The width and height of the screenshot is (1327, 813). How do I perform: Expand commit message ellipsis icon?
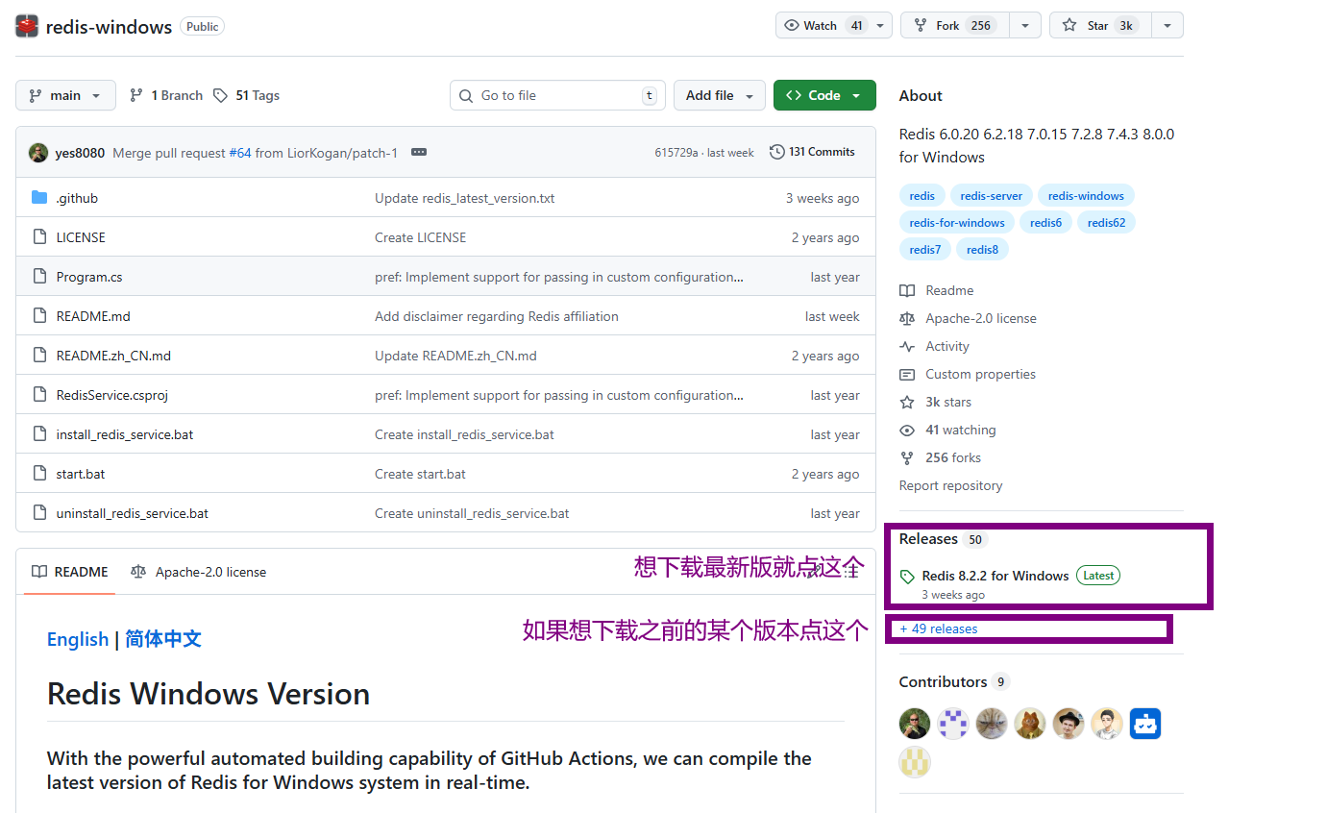pos(418,152)
